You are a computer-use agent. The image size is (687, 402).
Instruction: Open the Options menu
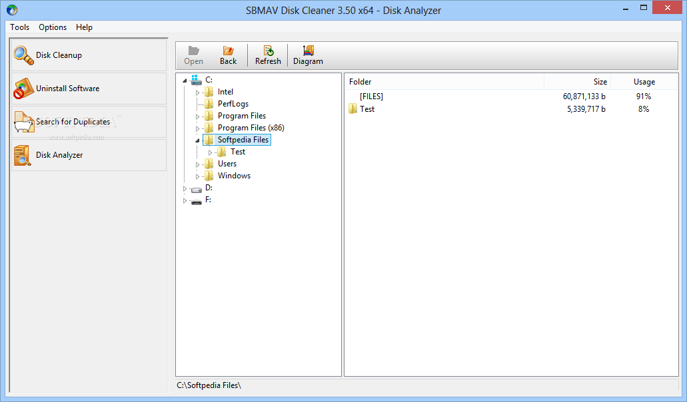(x=53, y=27)
